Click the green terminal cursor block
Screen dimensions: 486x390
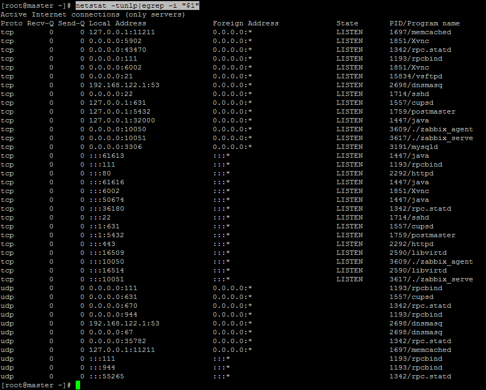[x=78, y=385]
